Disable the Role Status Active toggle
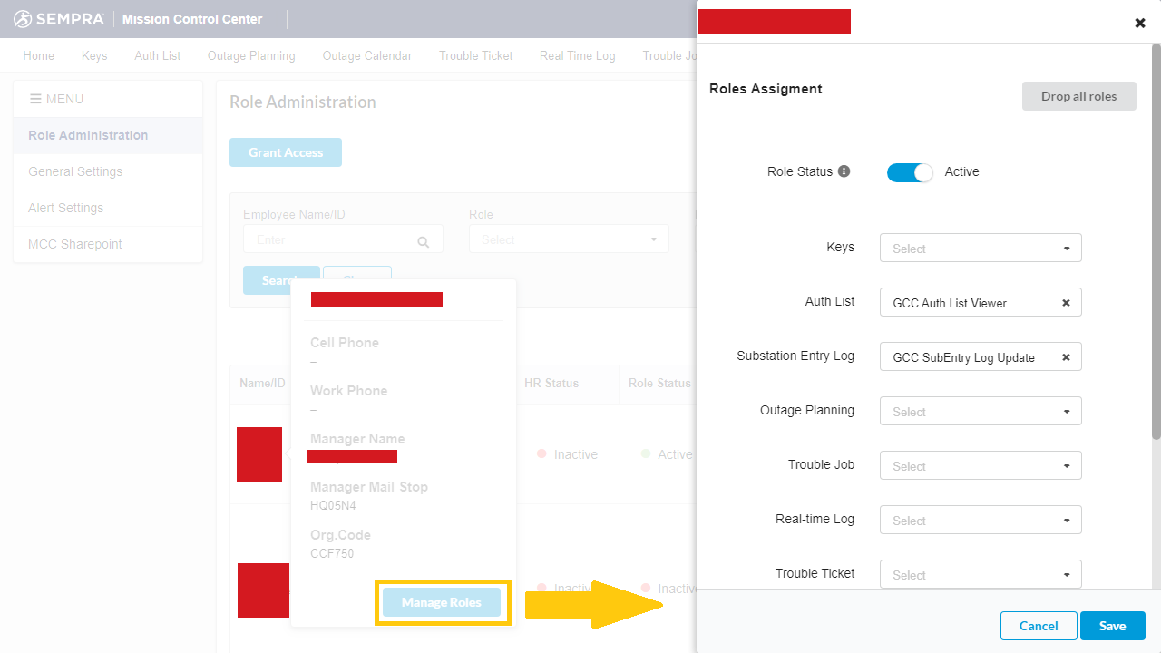Image resolution: width=1161 pixels, height=653 pixels. [910, 171]
